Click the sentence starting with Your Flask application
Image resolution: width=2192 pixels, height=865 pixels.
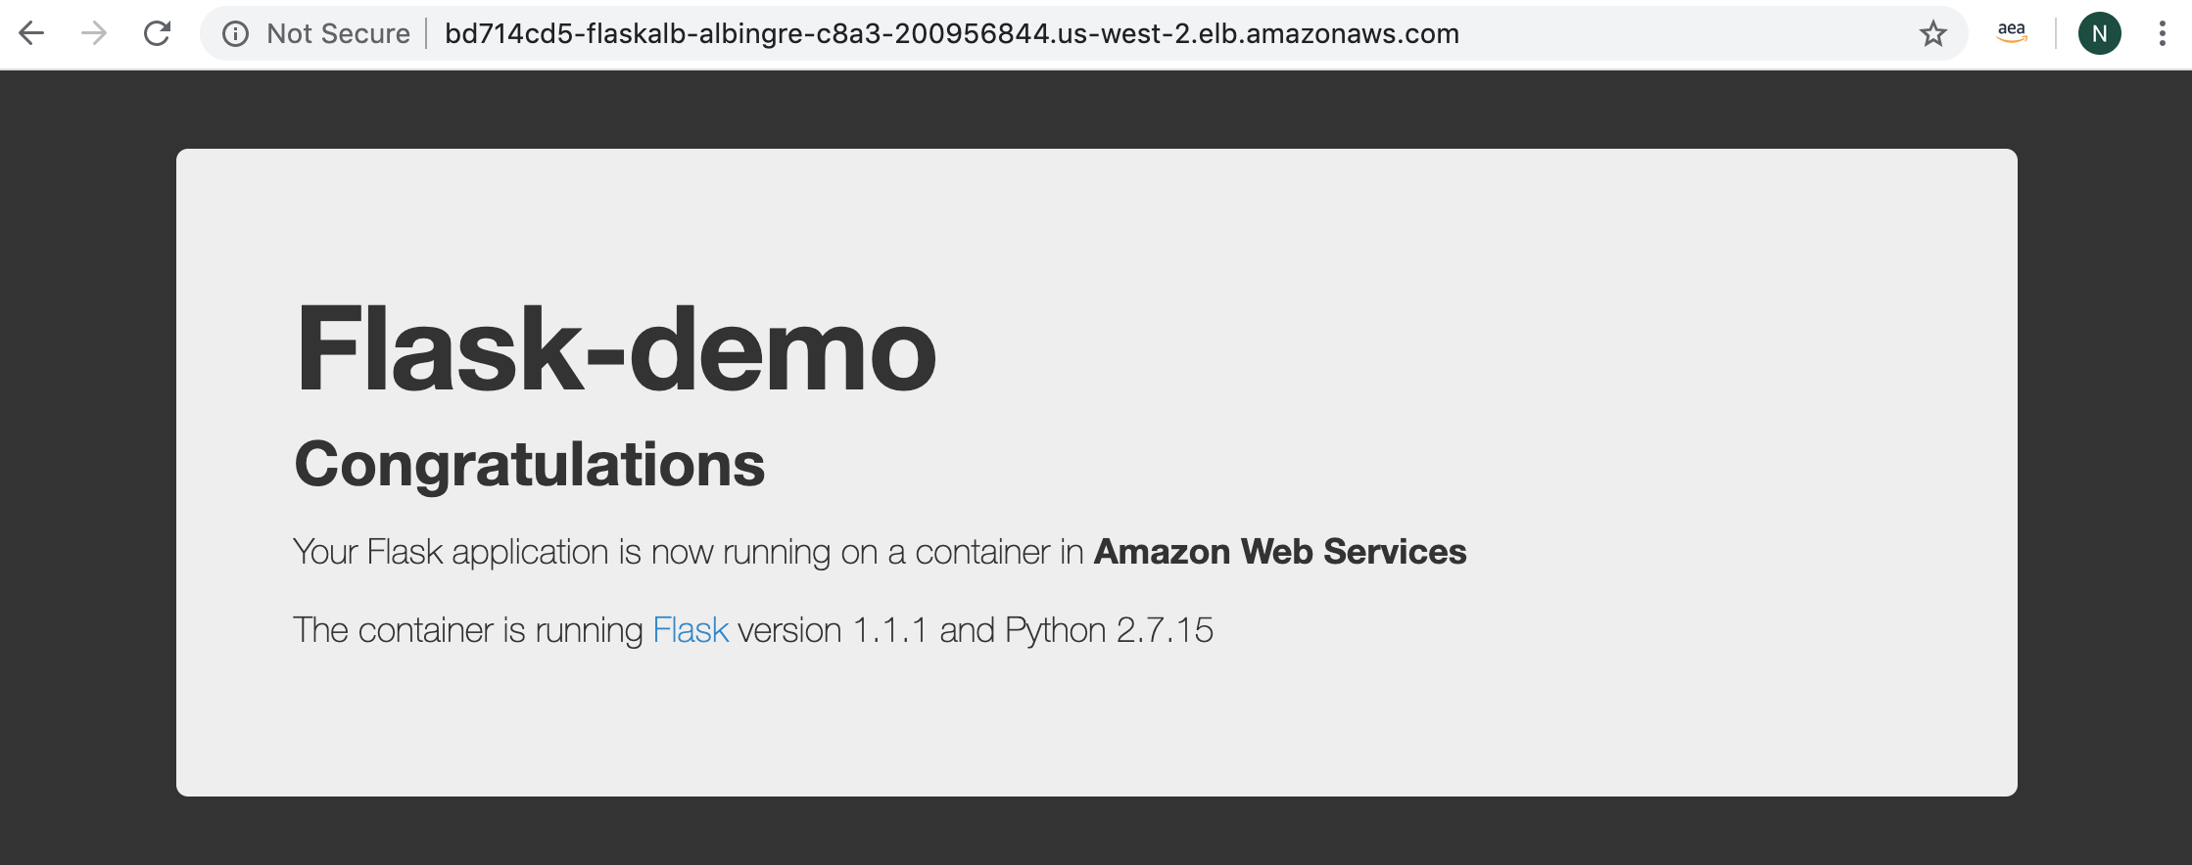pos(880,552)
